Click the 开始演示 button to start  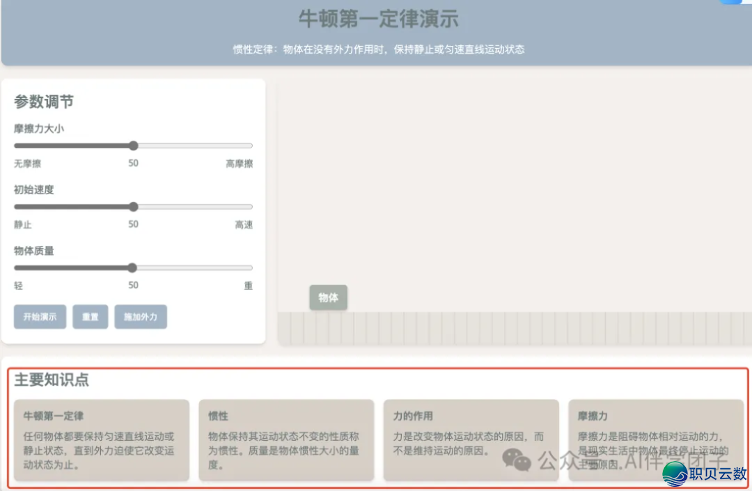pos(40,317)
